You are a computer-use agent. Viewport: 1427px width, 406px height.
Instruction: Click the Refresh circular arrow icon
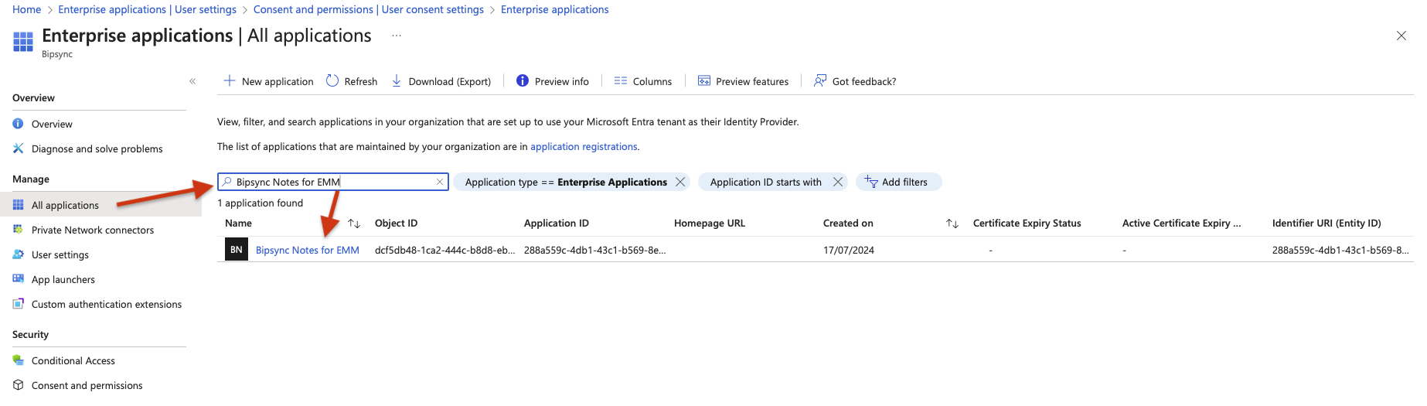[x=332, y=80]
